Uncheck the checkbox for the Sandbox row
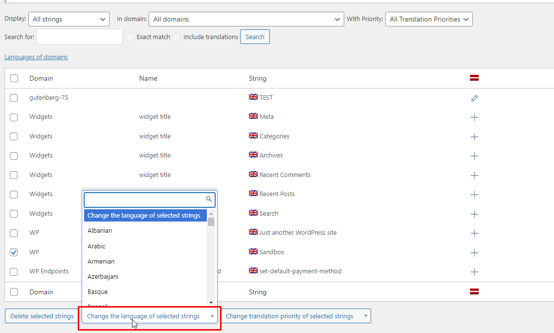The width and height of the screenshot is (554, 333). (14, 252)
